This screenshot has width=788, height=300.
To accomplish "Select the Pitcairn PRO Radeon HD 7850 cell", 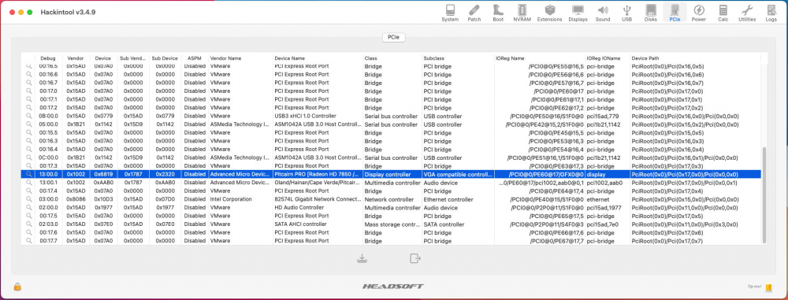I will click(317, 174).
